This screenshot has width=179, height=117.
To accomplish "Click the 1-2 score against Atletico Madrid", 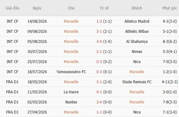I will [x=99, y=21].
